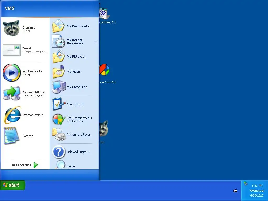Open the My Music folder icon
This screenshot has width=268, height=201.
pos(58,72)
